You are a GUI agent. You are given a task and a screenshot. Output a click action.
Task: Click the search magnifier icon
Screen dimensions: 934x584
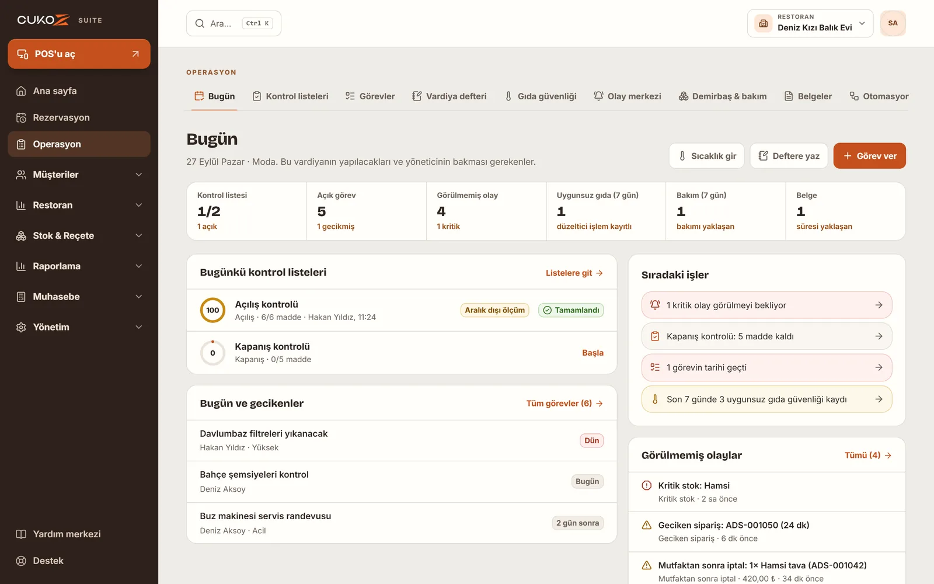pos(200,23)
